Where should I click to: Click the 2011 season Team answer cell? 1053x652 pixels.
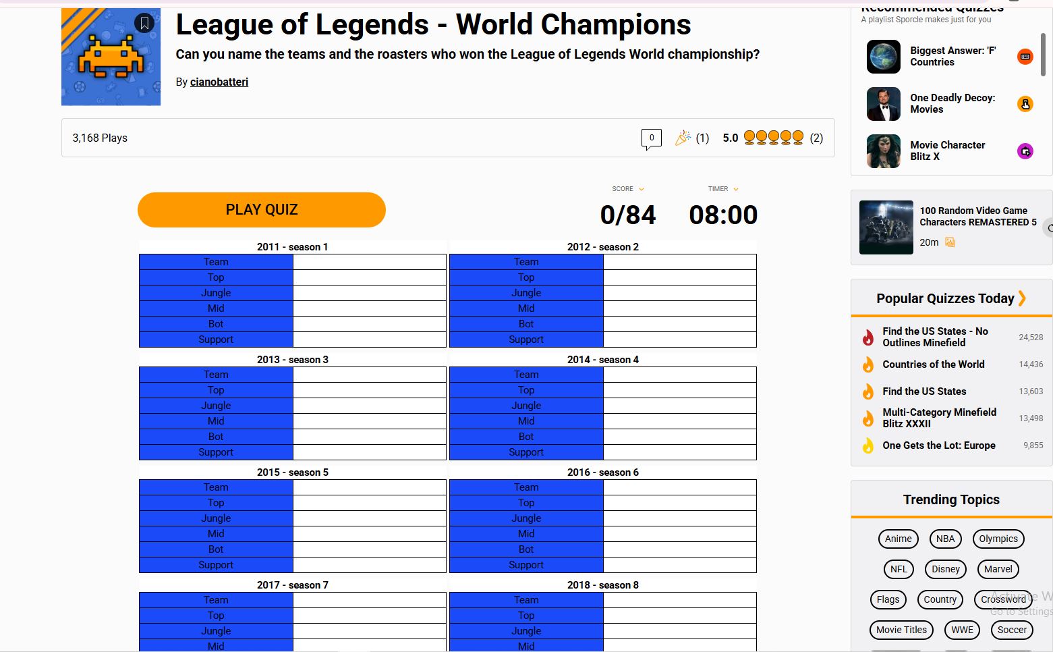pos(369,261)
